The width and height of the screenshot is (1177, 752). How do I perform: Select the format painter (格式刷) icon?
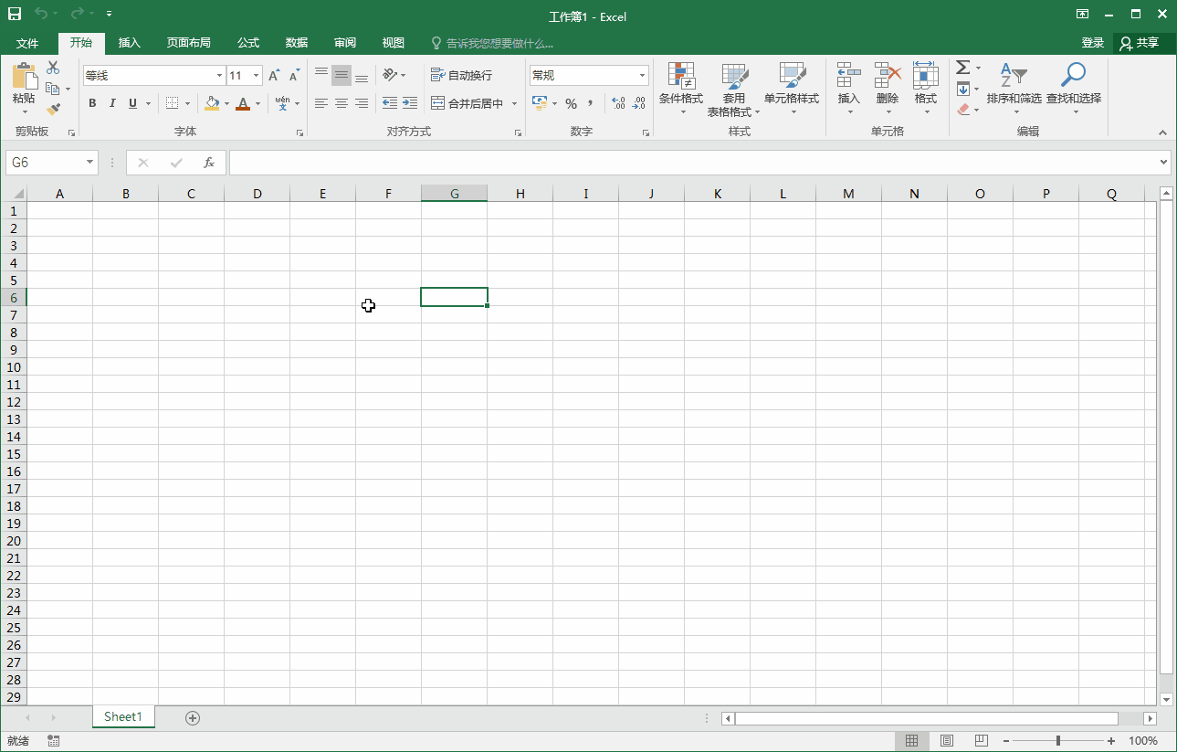point(54,110)
